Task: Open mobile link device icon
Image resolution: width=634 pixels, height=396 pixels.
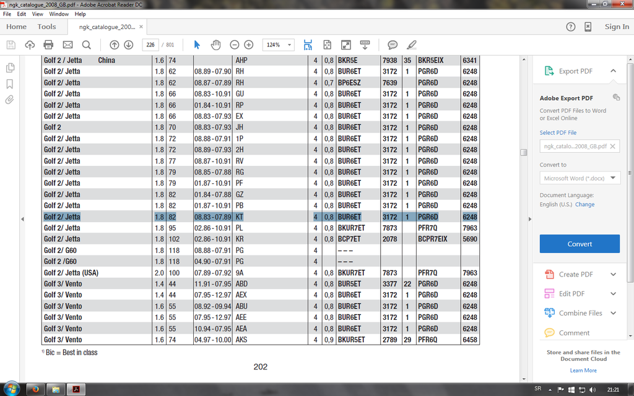Action: click(588, 27)
